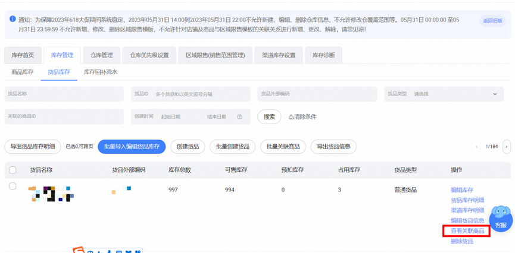Open the 库存回补流水 sub-tab

click(x=101, y=72)
